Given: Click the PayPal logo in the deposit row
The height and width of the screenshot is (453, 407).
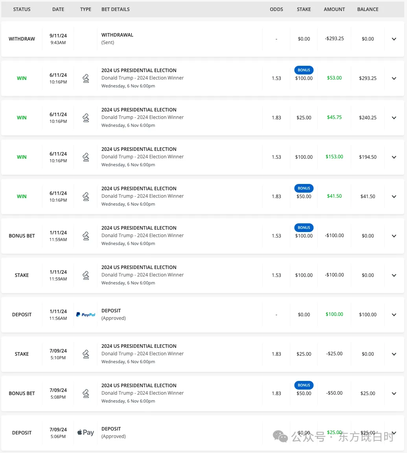Looking at the screenshot, I should pos(86,315).
